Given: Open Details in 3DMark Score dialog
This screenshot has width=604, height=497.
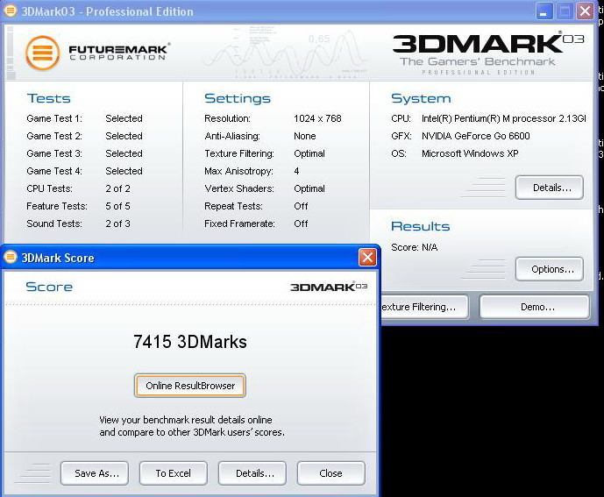Looking at the screenshot, I should 252,473.
